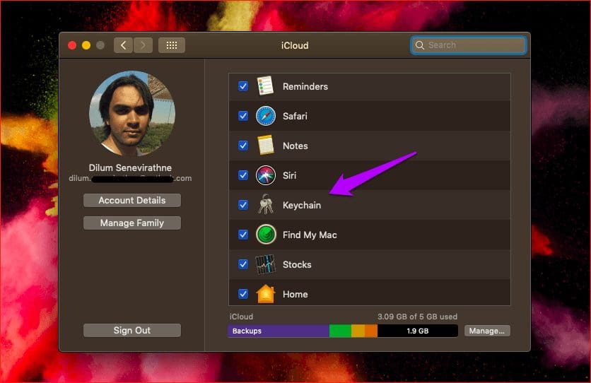Click the Siri icon
This screenshot has height=383, width=591.
pyautogui.click(x=265, y=175)
